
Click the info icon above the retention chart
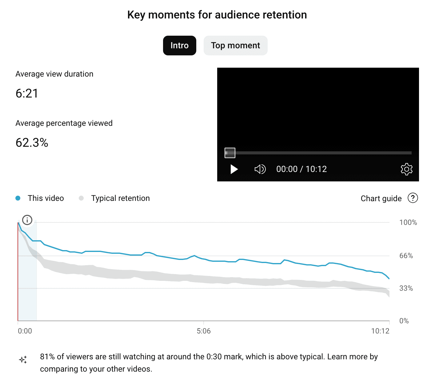click(x=27, y=220)
